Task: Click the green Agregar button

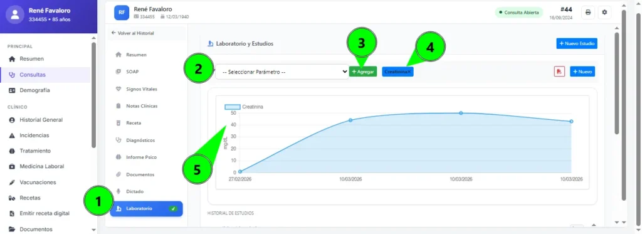Action: pyautogui.click(x=363, y=72)
